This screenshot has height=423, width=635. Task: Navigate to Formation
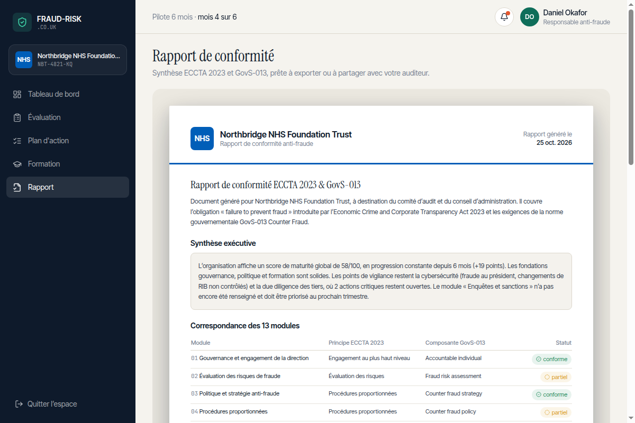click(68, 164)
